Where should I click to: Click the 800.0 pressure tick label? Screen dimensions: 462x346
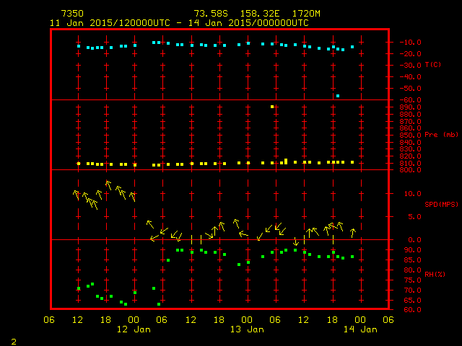coord(409,169)
